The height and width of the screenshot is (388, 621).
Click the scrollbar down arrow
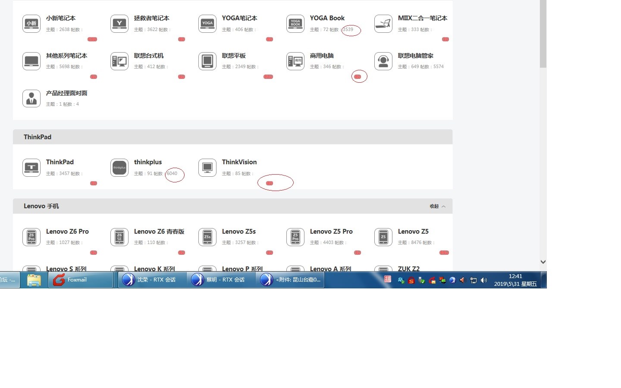543,262
